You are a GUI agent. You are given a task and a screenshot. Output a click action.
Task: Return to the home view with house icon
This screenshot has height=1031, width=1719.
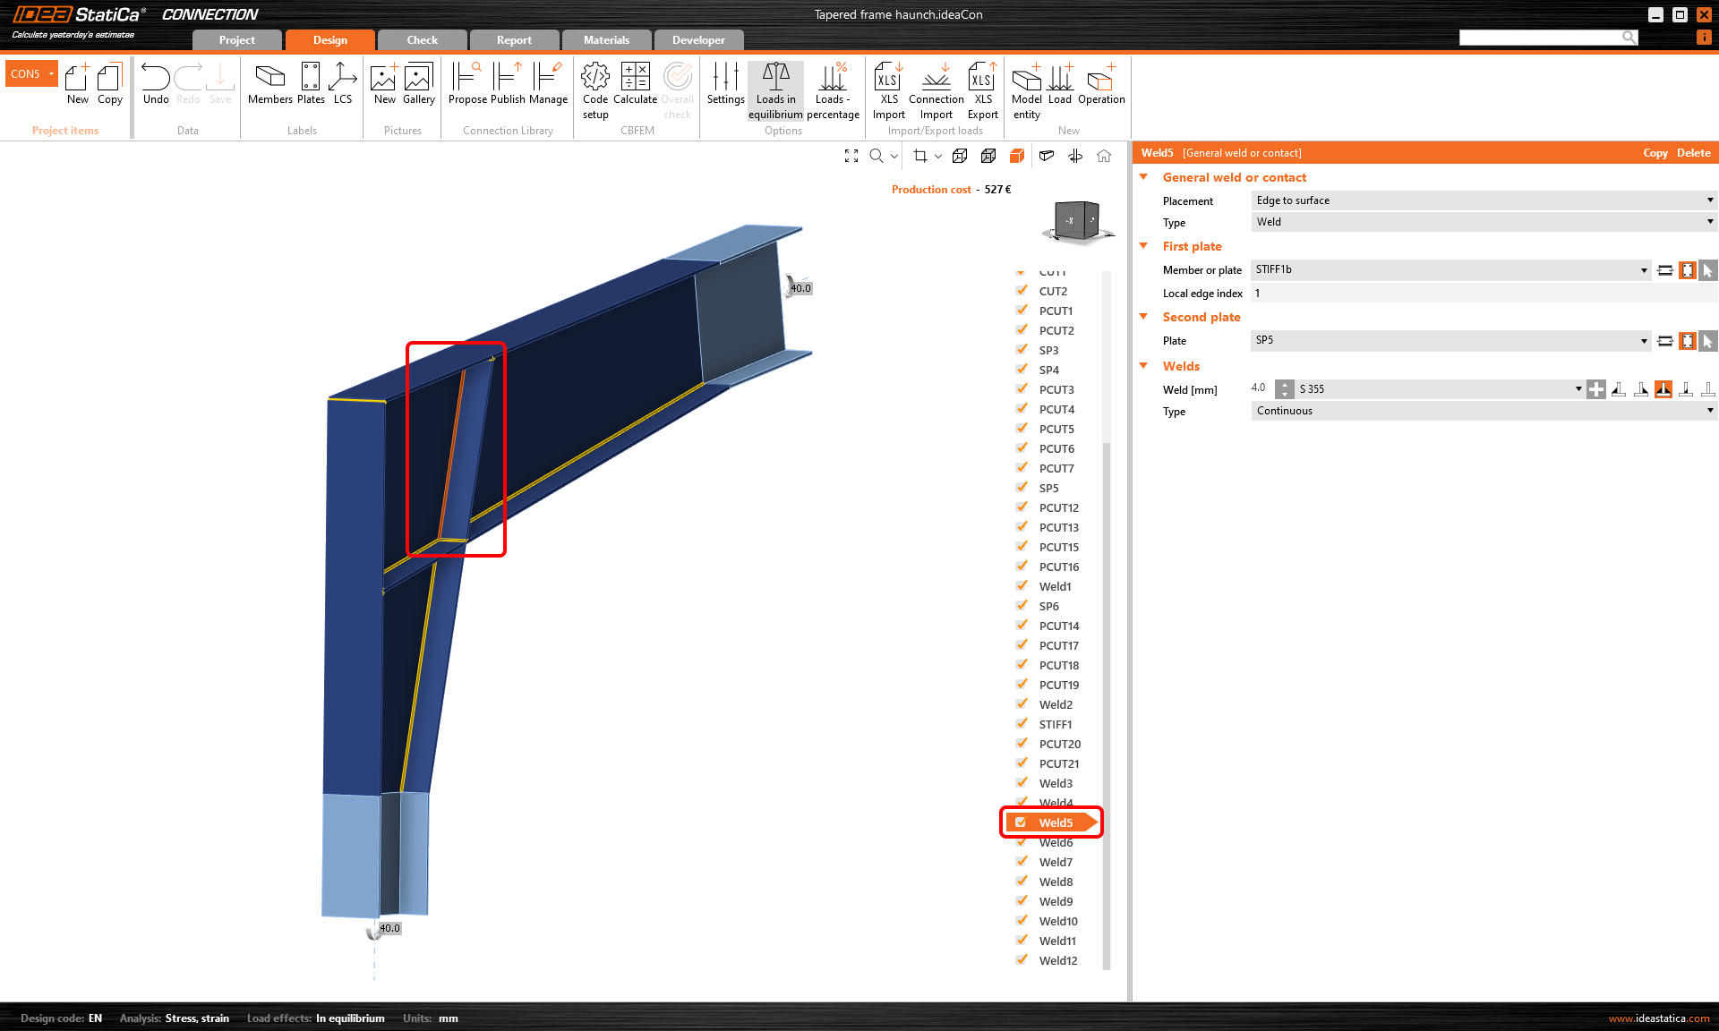coord(1104,156)
